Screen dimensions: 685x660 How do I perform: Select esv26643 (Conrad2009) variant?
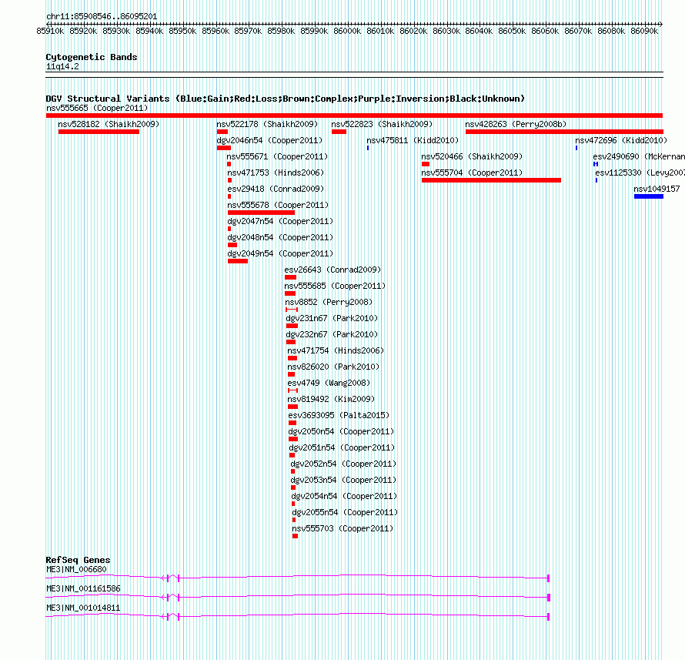pos(332,270)
